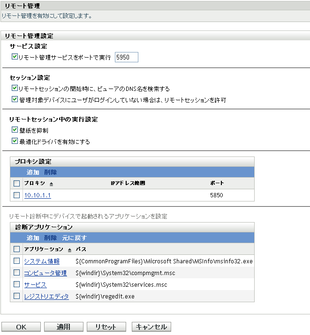Click the msinfo32.exe path text

pos(164,261)
